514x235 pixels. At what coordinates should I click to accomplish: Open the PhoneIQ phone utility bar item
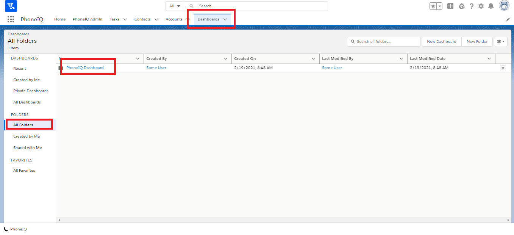pos(15,229)
